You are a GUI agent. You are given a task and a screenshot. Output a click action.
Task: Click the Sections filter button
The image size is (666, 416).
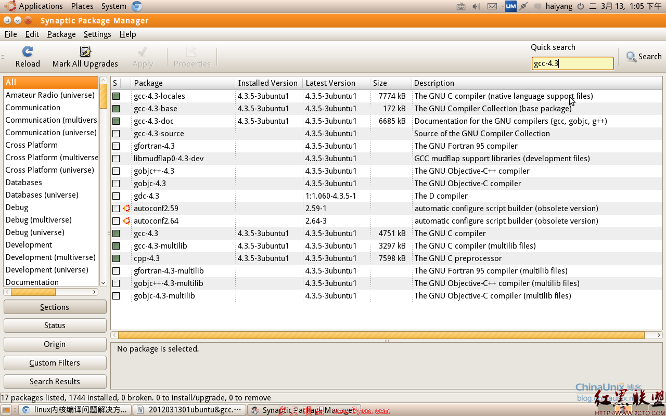tap(55, 307)
